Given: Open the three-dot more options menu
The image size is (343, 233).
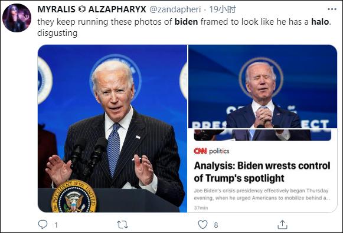Looking at the screenshot, I should click(332, 9).
